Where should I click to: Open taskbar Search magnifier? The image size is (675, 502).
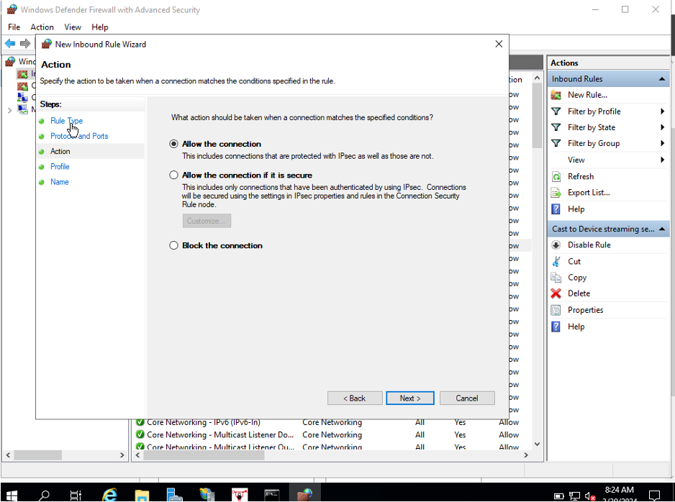(44, 495)
